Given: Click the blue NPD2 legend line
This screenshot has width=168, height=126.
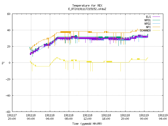Looking at the screenshot, I should click(x=156, y=23).
